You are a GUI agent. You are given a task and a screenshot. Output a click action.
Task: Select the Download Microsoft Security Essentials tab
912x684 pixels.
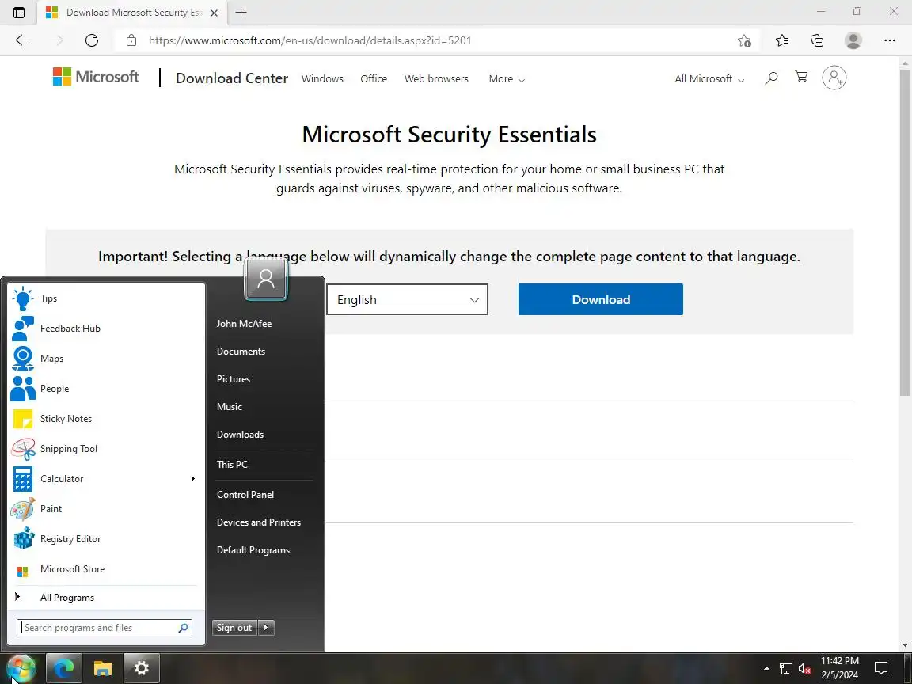(x=131, y=12)
